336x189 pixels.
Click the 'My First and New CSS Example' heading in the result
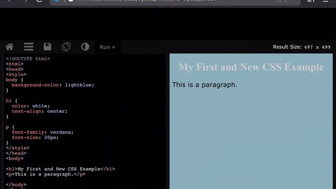click(251, 67)
